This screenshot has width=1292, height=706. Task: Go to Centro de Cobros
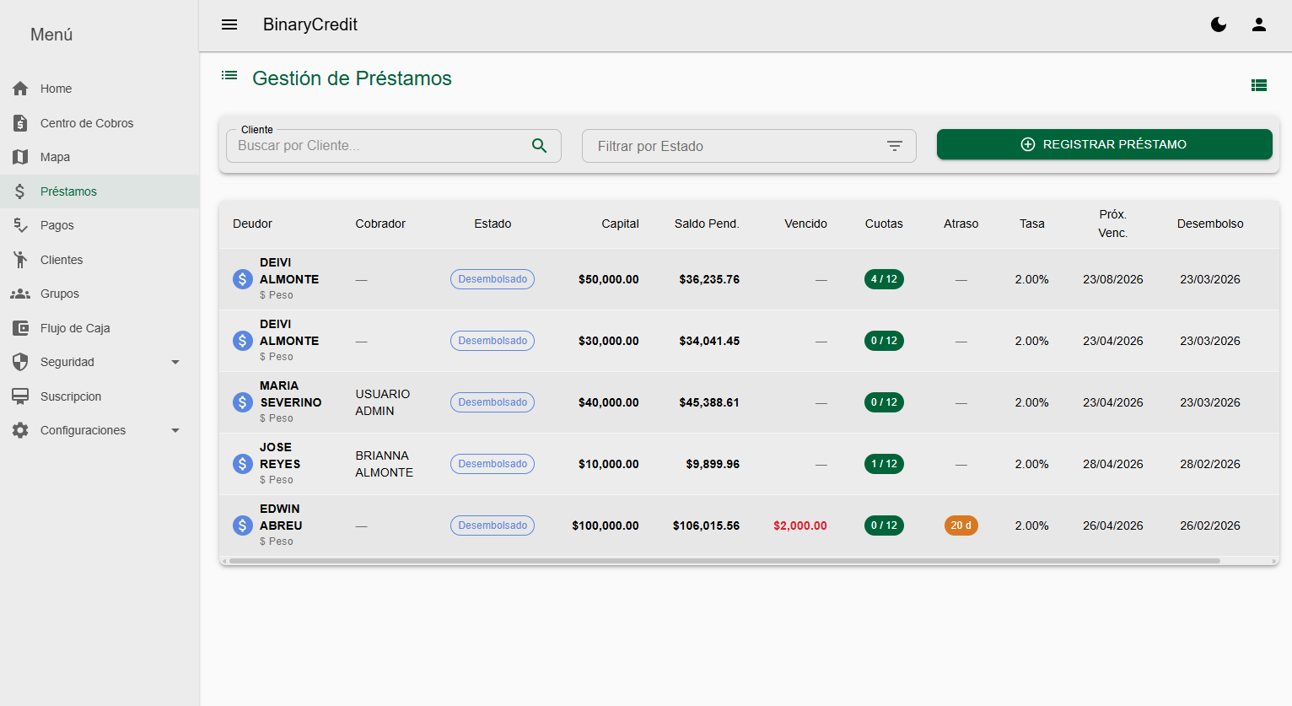pos(100,123)
